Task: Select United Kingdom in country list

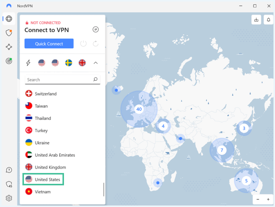Action: point(62,167)
